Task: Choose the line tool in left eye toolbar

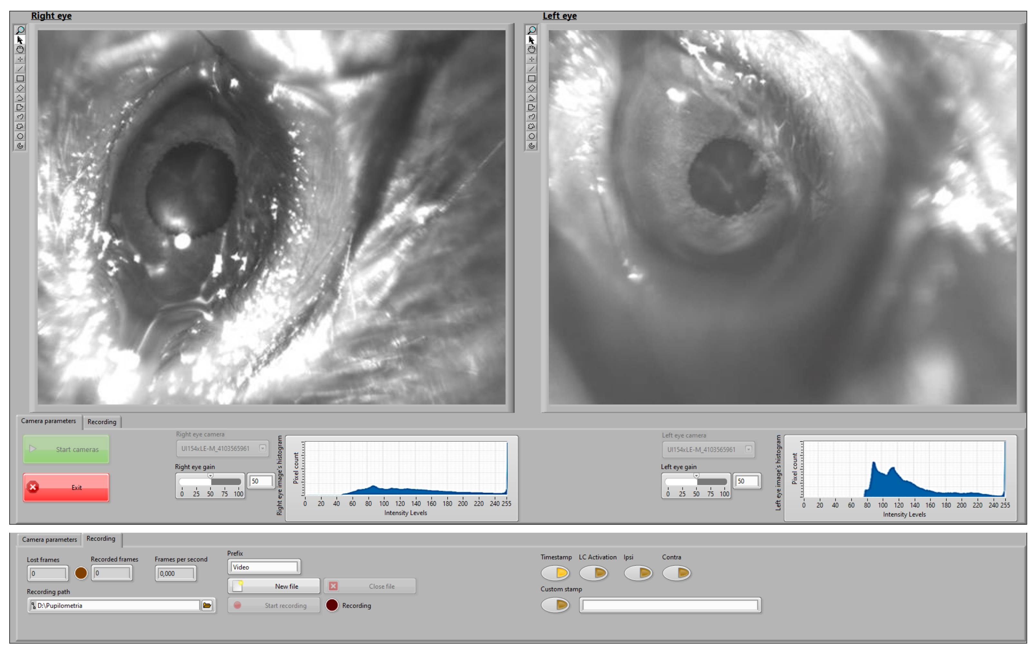Action: click(x=532, y=69)
